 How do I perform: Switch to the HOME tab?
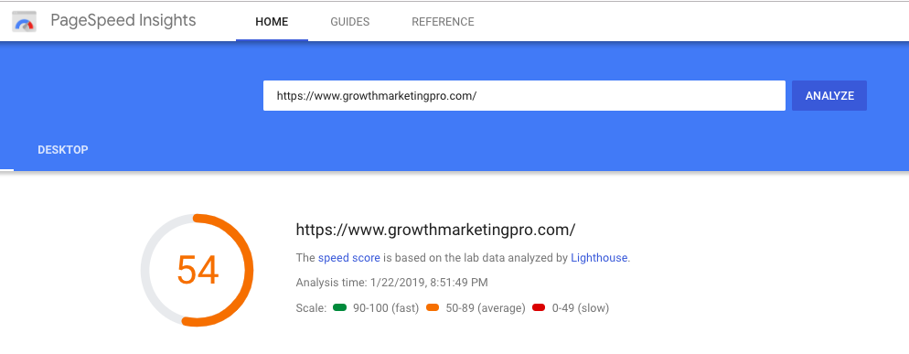272,22
